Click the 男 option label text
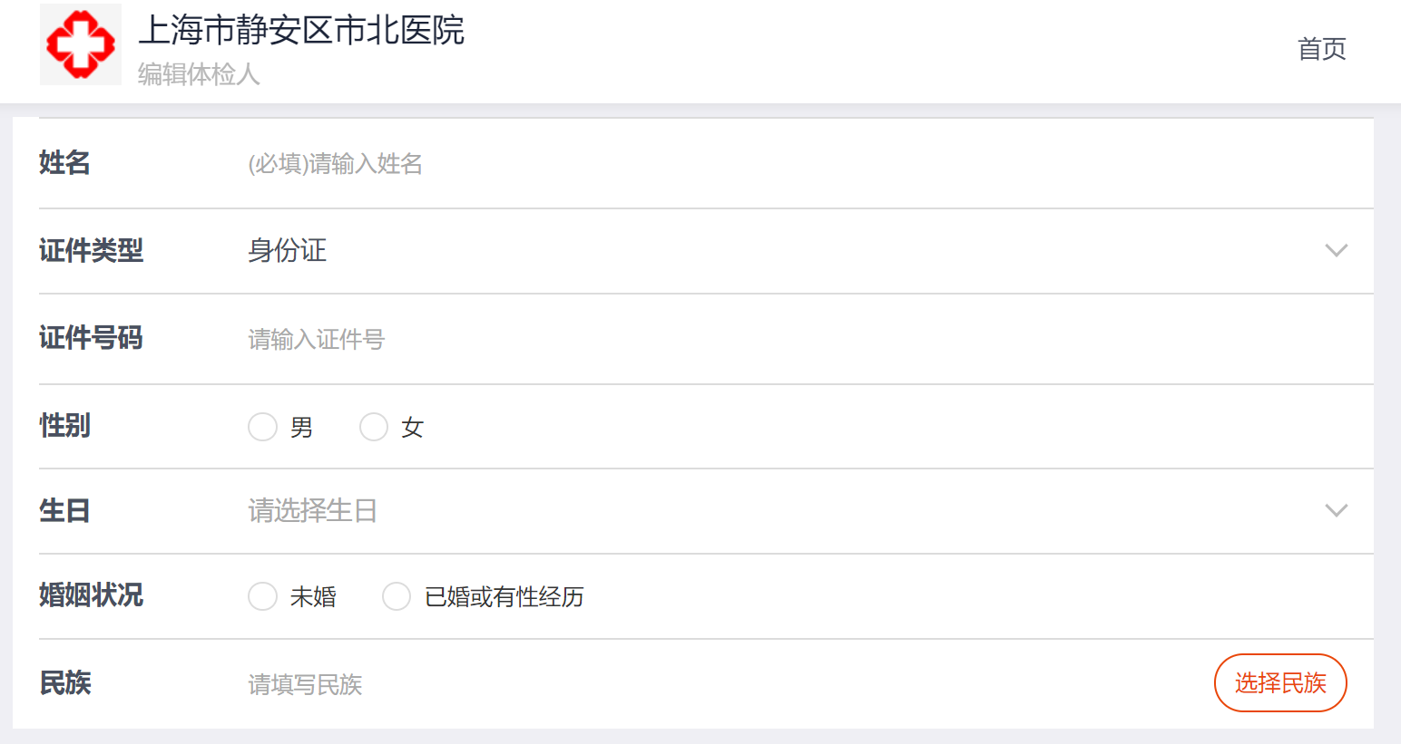Viewport: 1401px width, 744px height. coord(302,428)
